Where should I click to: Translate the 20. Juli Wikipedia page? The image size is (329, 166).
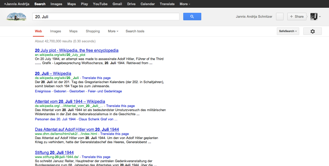96,78
